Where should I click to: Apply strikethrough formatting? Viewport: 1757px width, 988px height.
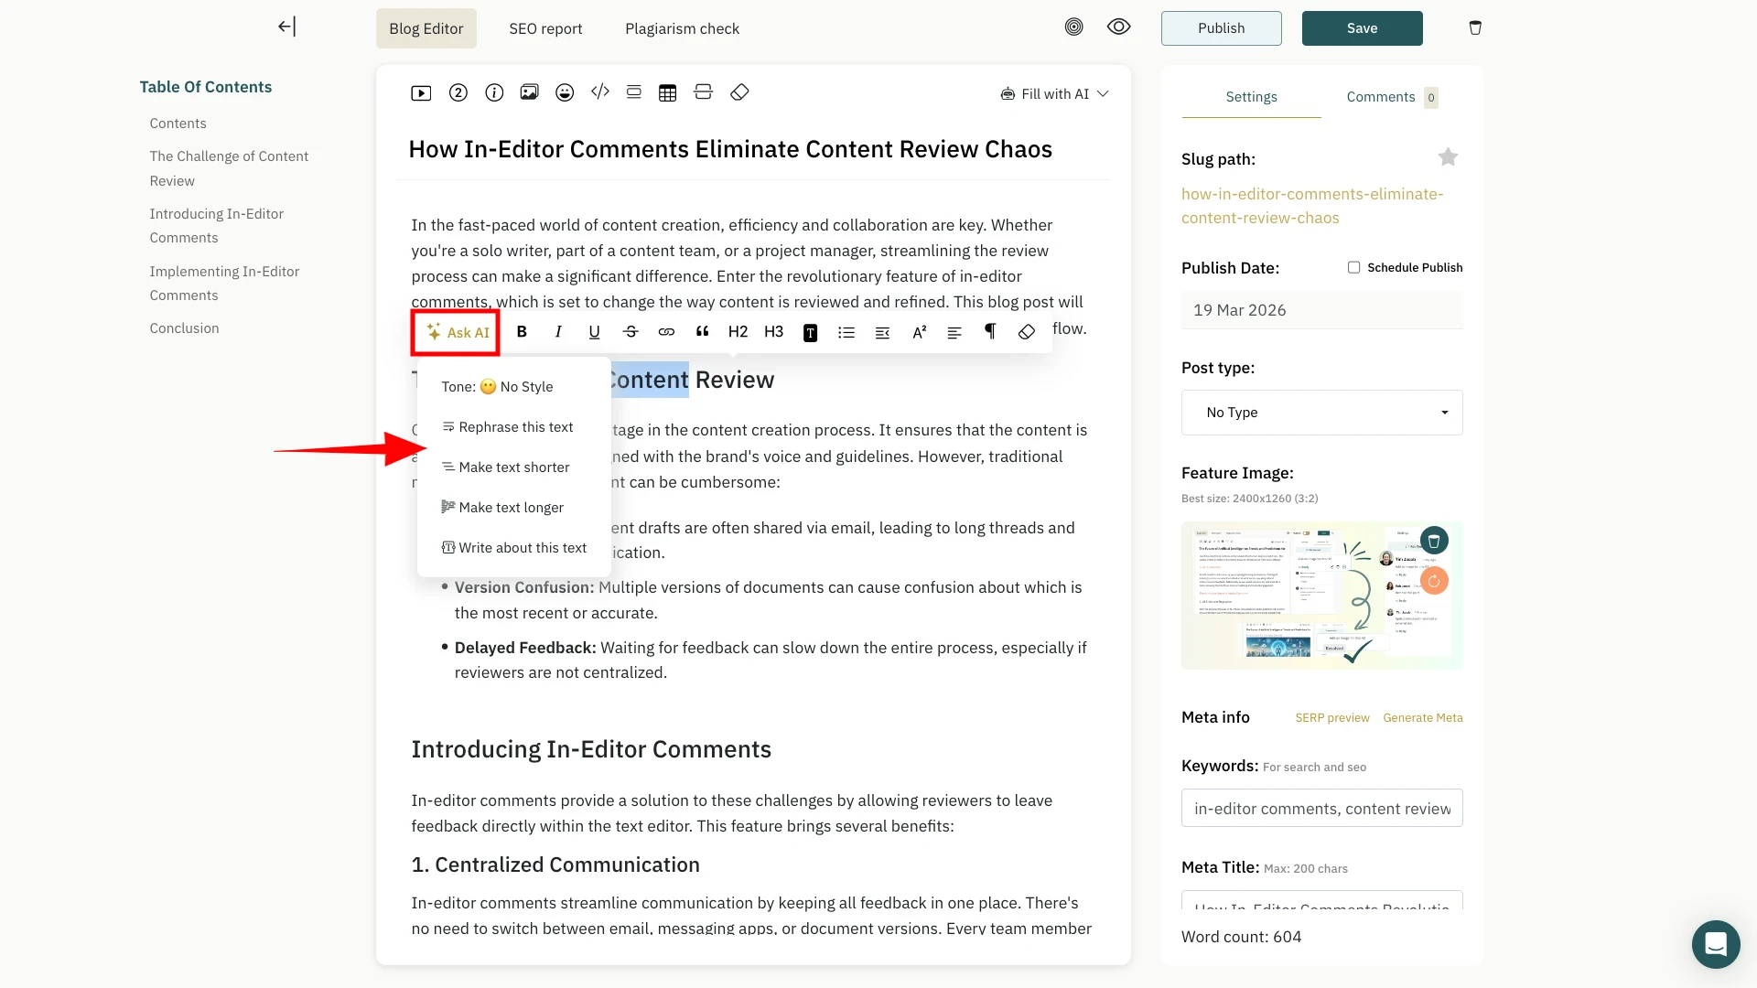coord(631,332)
